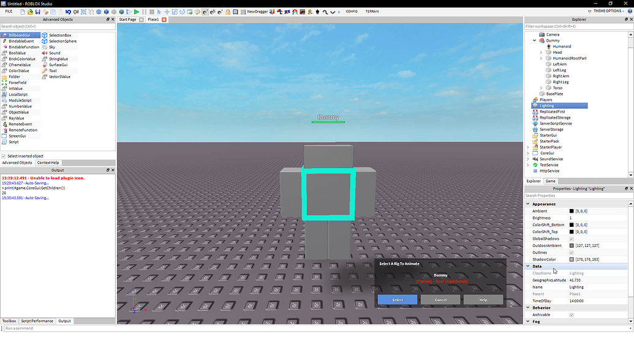
Task: Insert a Sky object from list
Action: [51, 47]
